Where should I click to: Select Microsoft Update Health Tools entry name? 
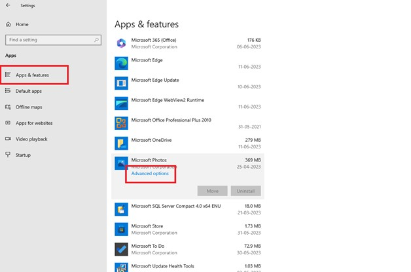(162, 266)
